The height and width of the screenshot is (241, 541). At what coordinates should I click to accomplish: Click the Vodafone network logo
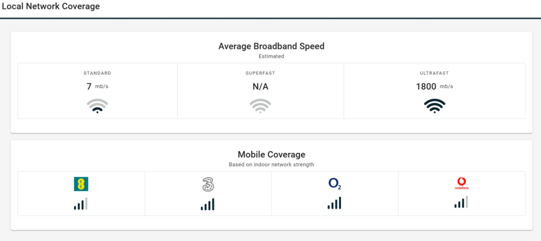tap(461, 184)
